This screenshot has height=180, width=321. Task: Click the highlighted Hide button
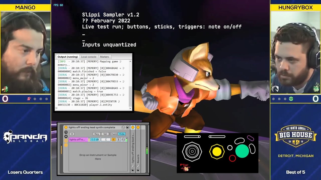(122, 134)
